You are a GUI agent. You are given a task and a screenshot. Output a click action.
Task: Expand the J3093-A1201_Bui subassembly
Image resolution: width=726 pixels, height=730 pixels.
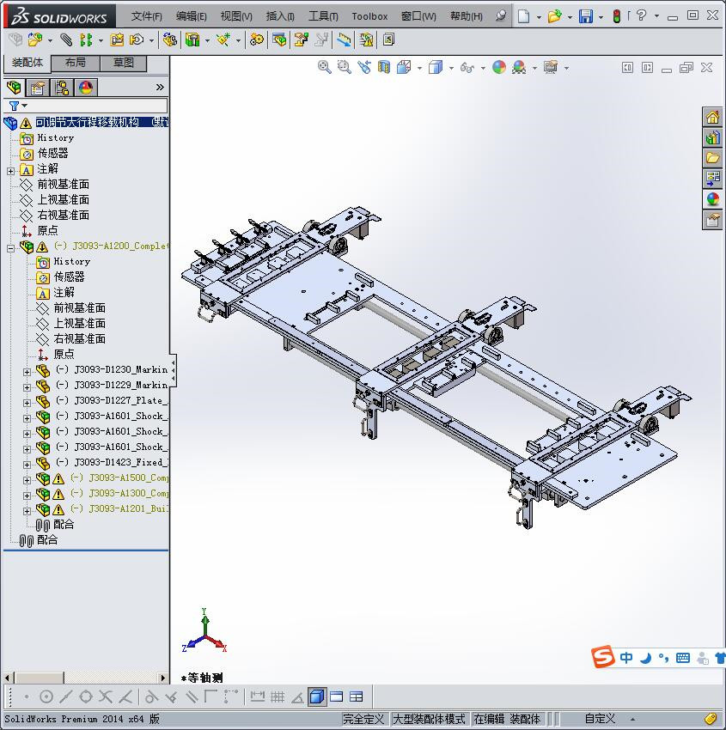tap(27, 511)
